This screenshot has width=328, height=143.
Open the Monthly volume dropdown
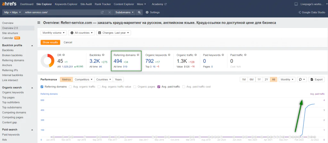point(53,33)
